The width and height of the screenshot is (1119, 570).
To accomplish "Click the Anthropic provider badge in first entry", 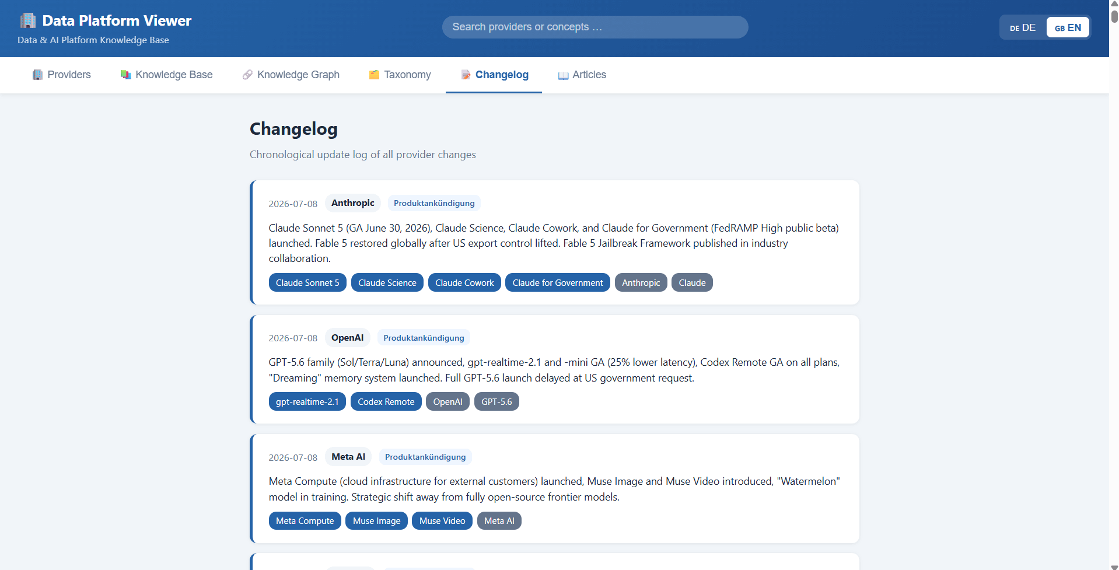I will 353,203.
